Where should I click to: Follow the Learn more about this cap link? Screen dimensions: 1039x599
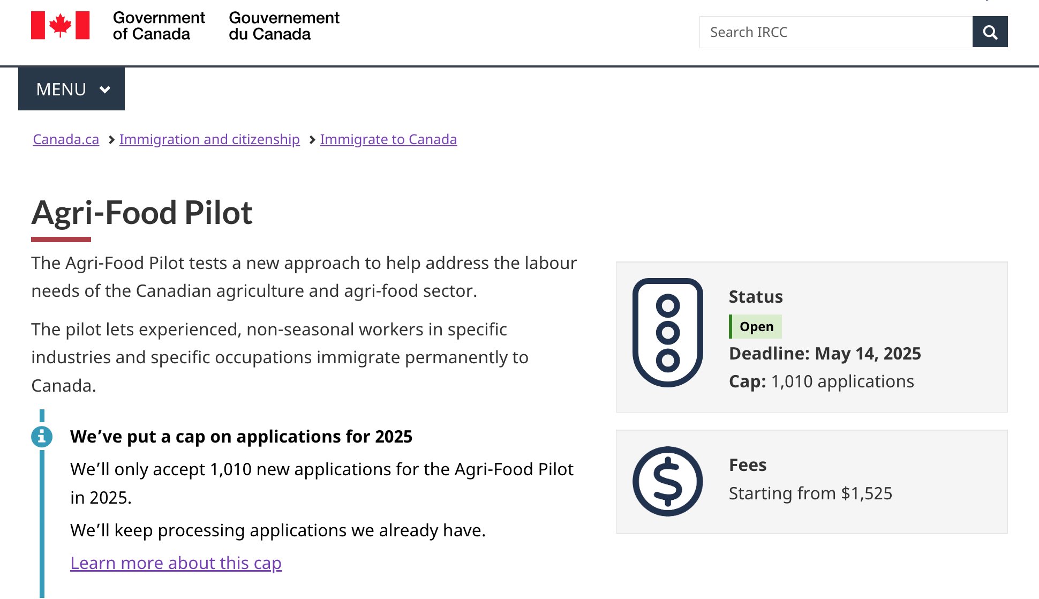click(176, 563)
